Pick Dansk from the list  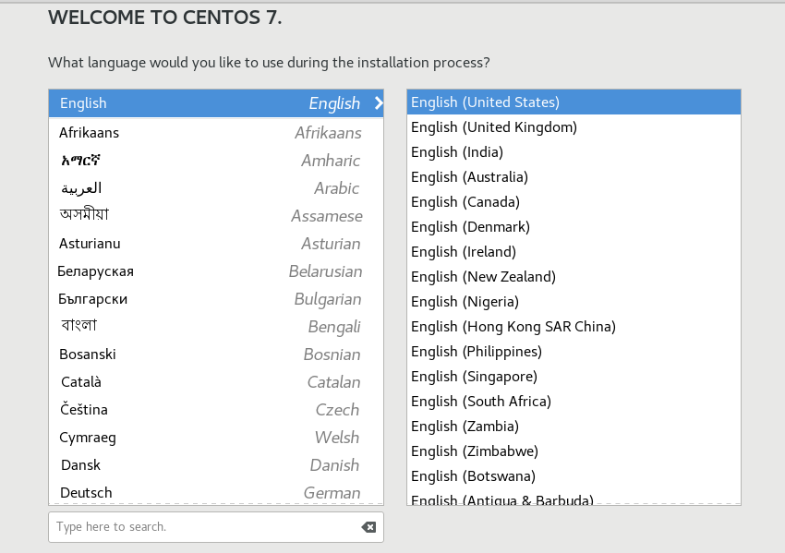point(215,465)
